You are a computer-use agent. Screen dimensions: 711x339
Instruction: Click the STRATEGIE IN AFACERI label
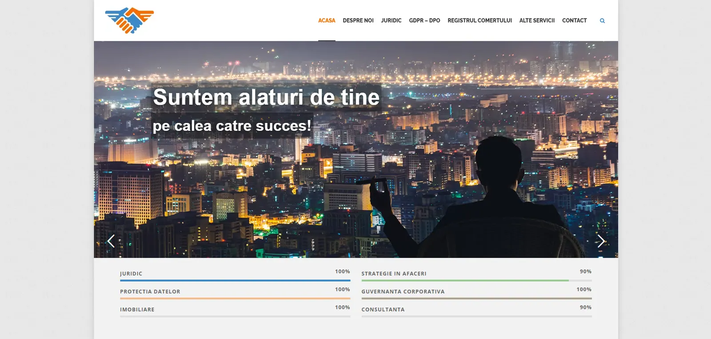394,274
